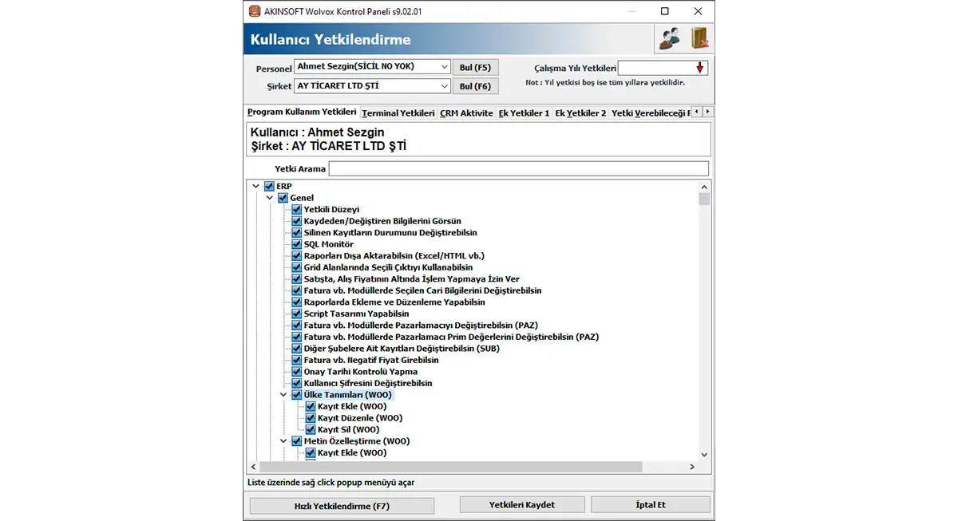Toggle the Script Tasarımı Yapabilsin checkbox

click(x=297, y=314)
